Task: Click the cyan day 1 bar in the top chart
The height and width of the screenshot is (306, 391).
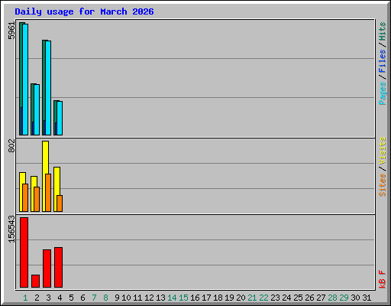Action: pos(25,80)
